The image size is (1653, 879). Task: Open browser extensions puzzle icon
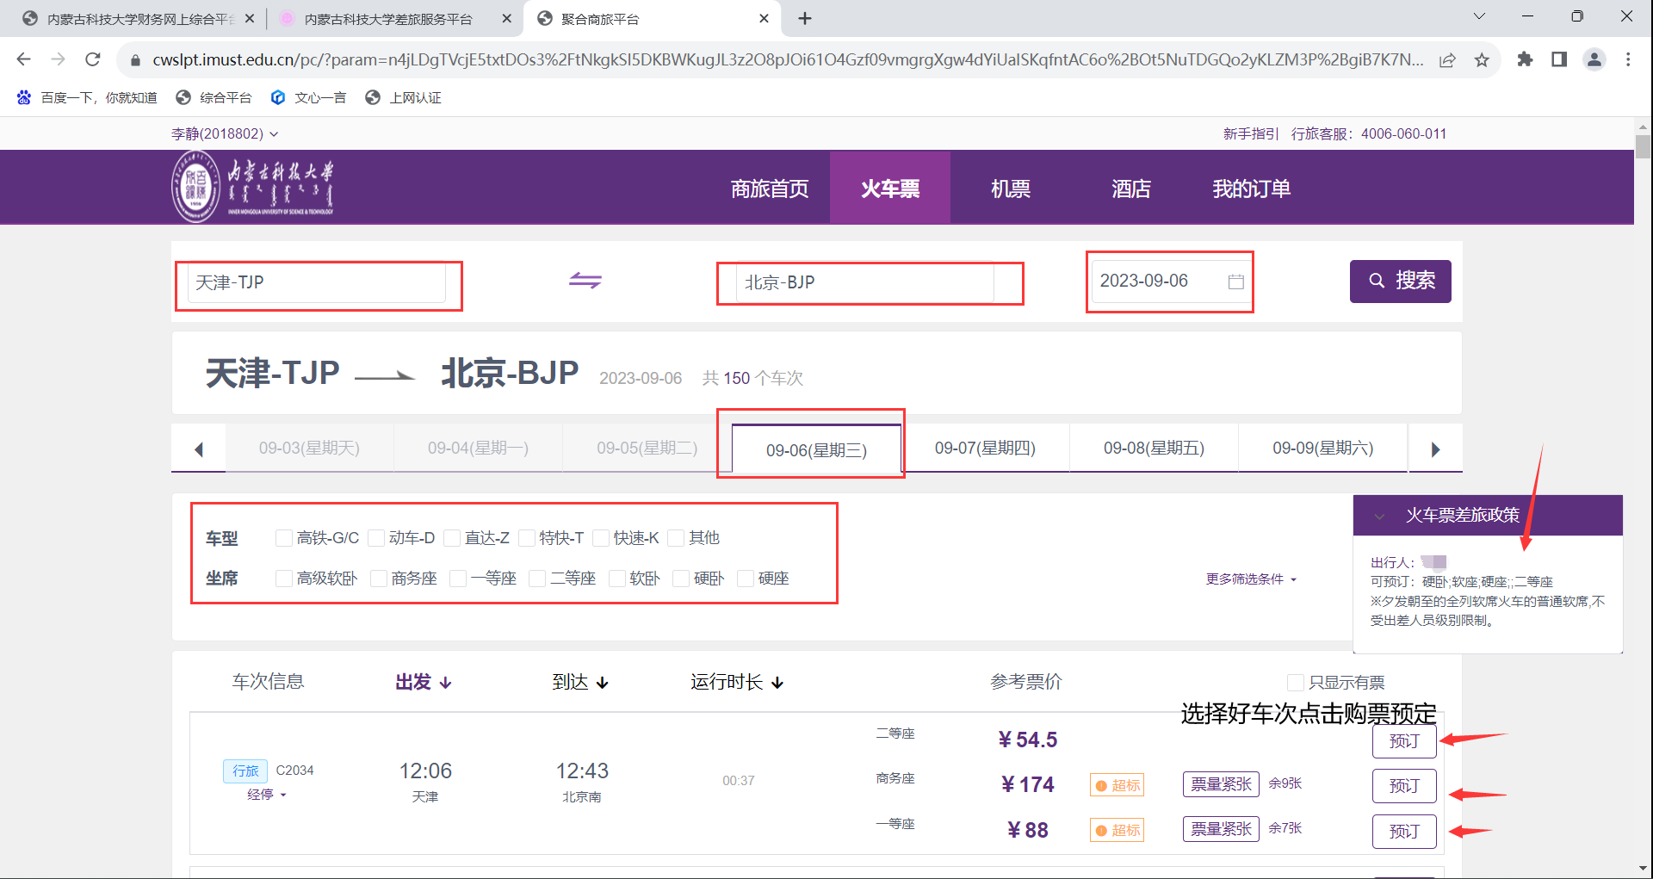click(1525, 59)
